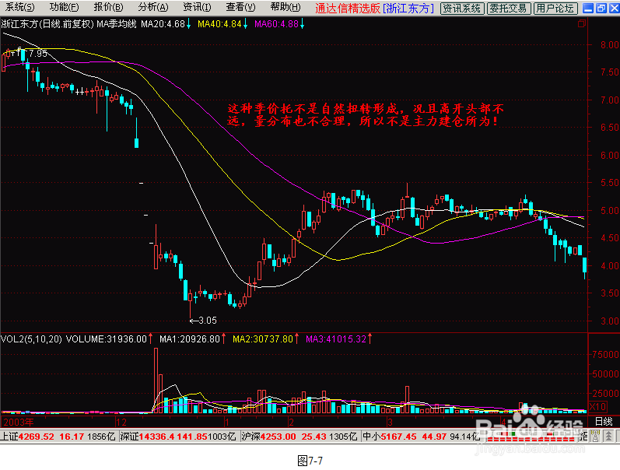Image resolution: width=620 pixels, height=470 pixels.
Task: Open the 帮助(H) menu
Action: (x=285, y=8)
